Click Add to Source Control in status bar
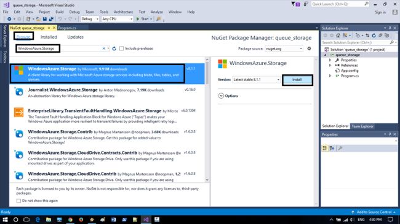 pyautogui.click(x=374, y=212)
